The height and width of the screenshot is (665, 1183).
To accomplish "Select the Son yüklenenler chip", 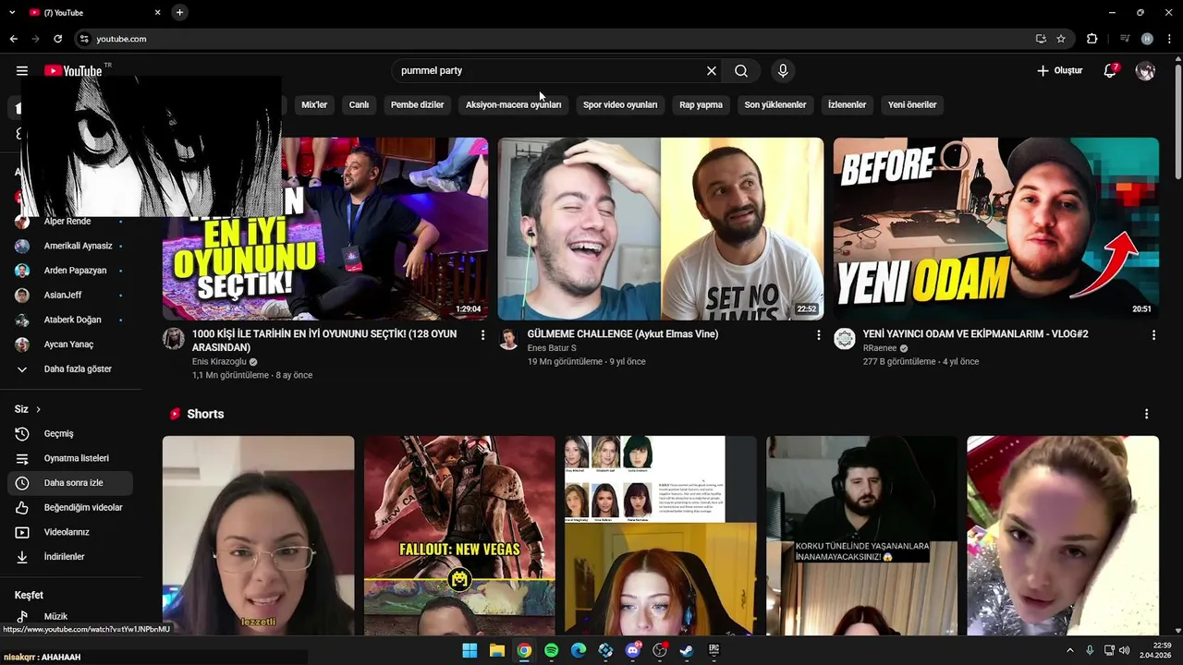I will pyautogui.click(x=775, y=105).
